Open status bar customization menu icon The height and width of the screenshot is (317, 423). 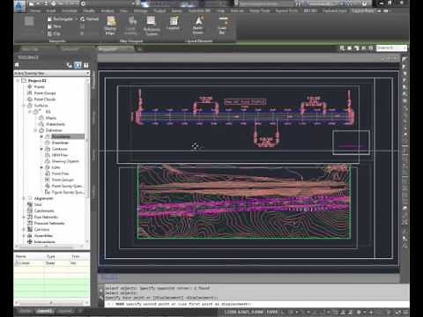pyautogui.click(x=406, y=312)
